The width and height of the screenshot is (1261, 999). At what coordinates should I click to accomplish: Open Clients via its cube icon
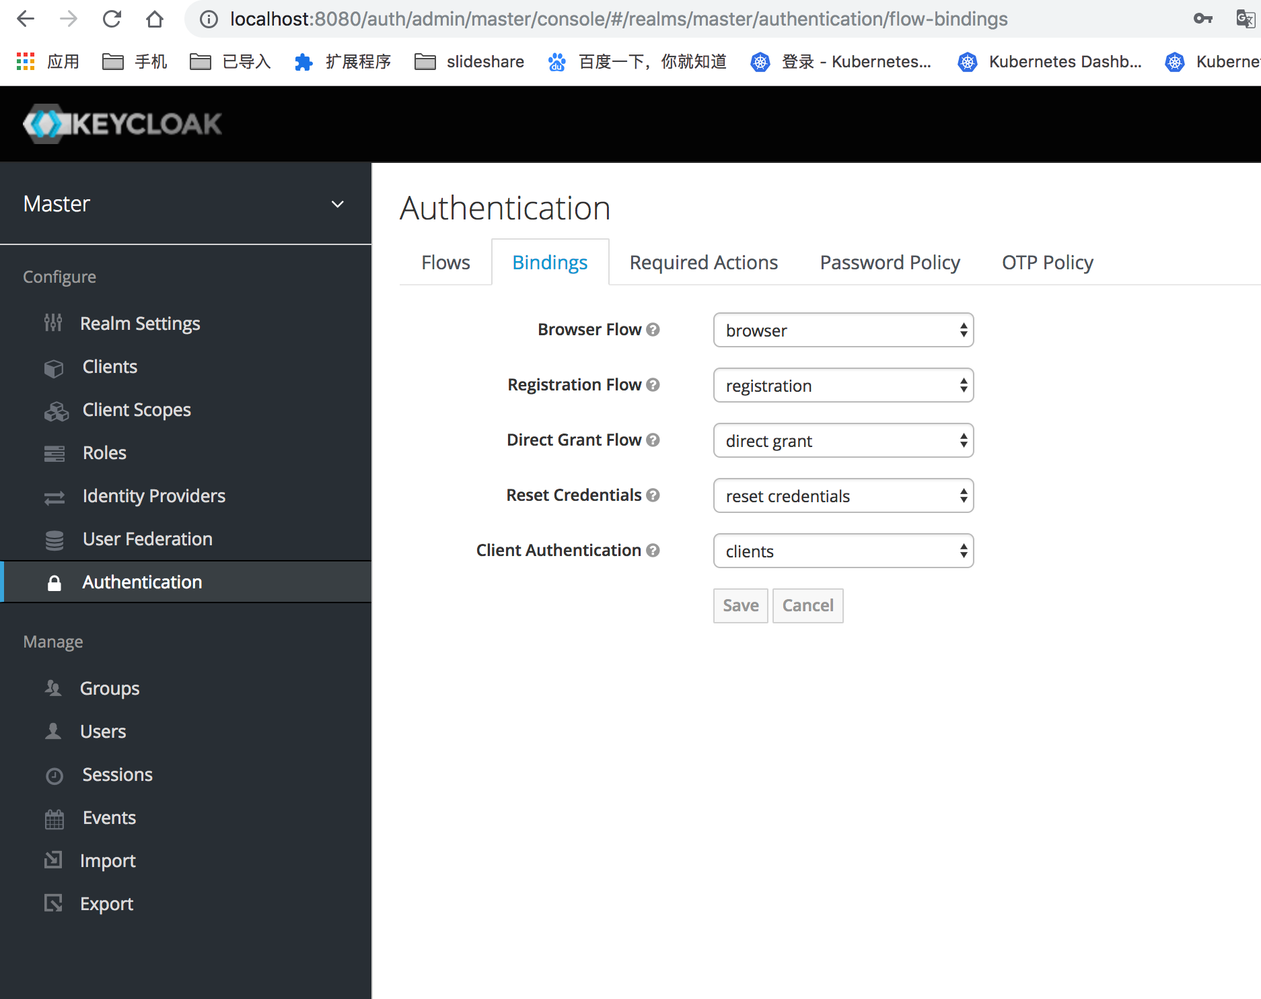(53, 367)
